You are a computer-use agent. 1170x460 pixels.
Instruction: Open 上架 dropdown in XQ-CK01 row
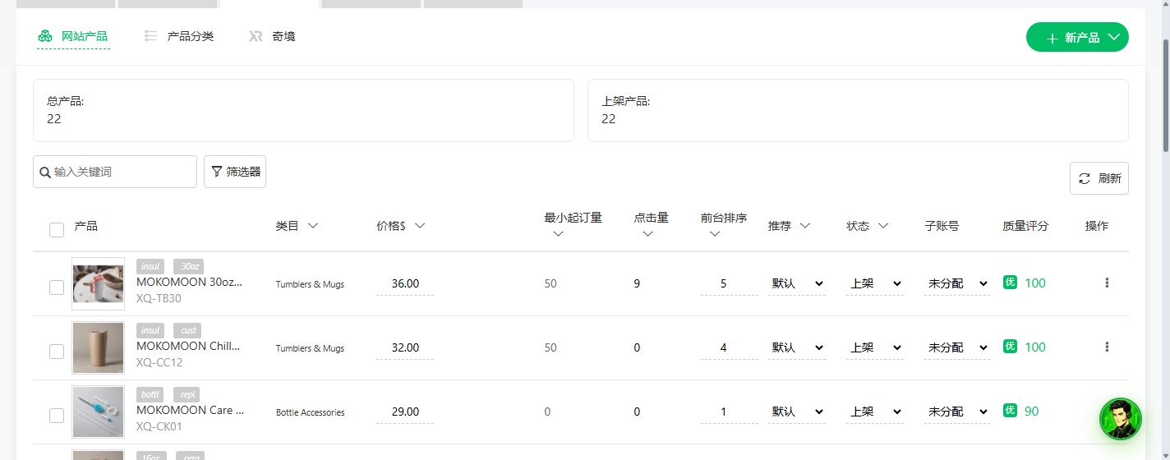tap(875, 412)
